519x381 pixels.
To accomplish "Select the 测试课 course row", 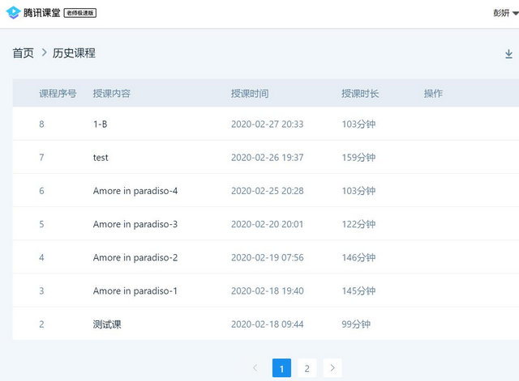I will pyautogui.click(x=107, y=324).
